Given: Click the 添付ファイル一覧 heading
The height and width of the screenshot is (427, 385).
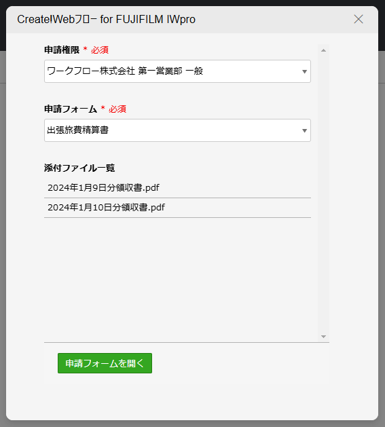Looking at the screenshot, I should pos(79,168).
